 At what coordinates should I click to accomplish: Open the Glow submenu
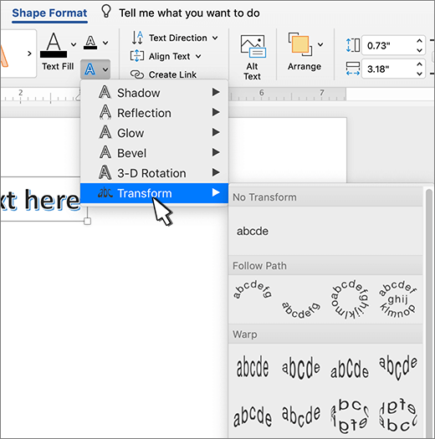154,133
